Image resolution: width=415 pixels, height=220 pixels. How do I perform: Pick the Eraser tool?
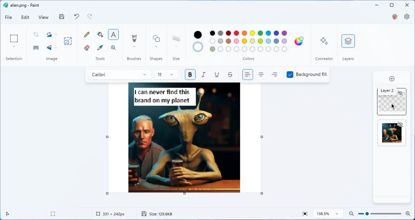click(x=87, y=48)
